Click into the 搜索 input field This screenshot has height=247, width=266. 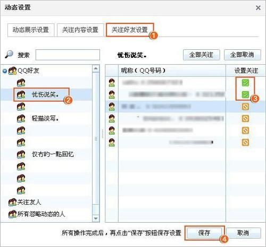click(68, 55)
